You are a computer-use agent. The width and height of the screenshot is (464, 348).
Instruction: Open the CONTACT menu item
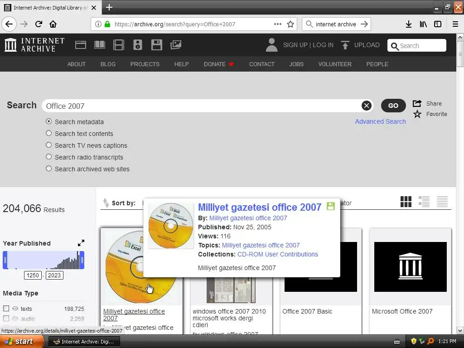click(x=262, y=64)
